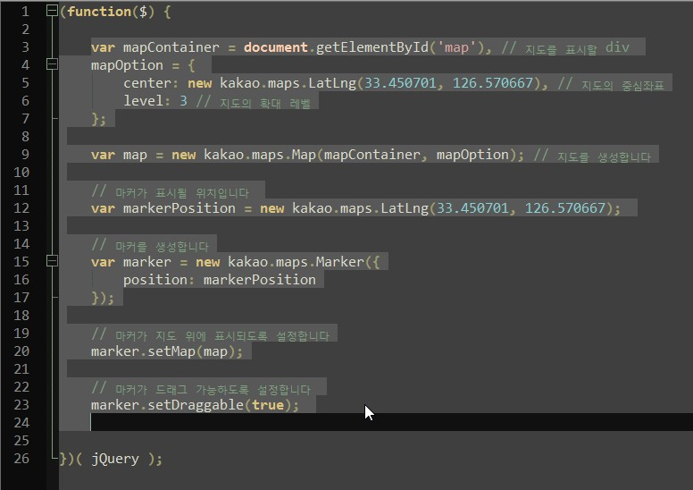Click position property on line 16
Screen dimensions: 693x490
tap(155, 280)
